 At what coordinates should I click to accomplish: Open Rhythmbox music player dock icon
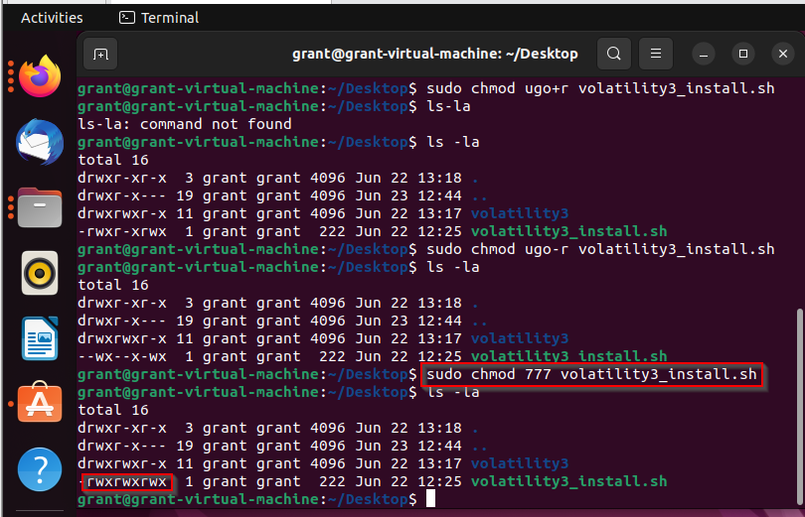click(x=40, y=273)
